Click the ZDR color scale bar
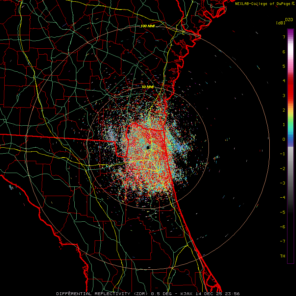The height and width of the screenshot is (296, 296). pyautogui.click(x=290, y=146)
